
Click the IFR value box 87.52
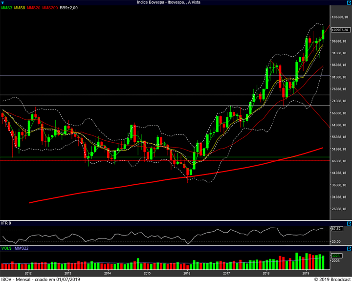(x=336, y=229)
